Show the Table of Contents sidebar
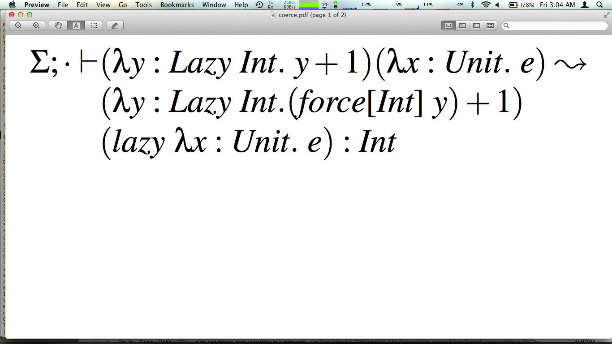612x344 pixels. tap(476, 26)
